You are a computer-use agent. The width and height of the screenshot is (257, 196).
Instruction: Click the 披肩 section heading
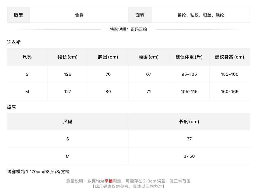(x=11, y=107)
